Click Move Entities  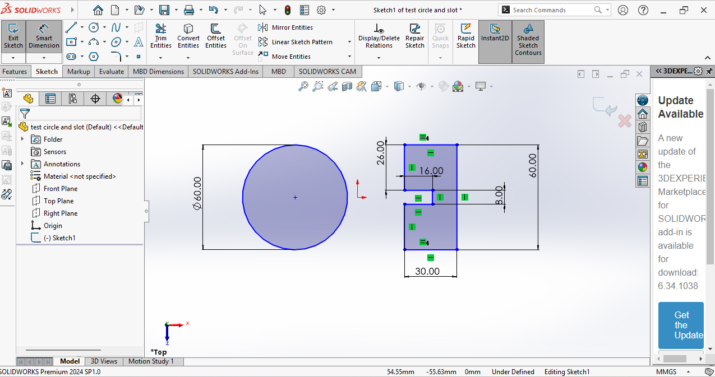coord(284,57)
